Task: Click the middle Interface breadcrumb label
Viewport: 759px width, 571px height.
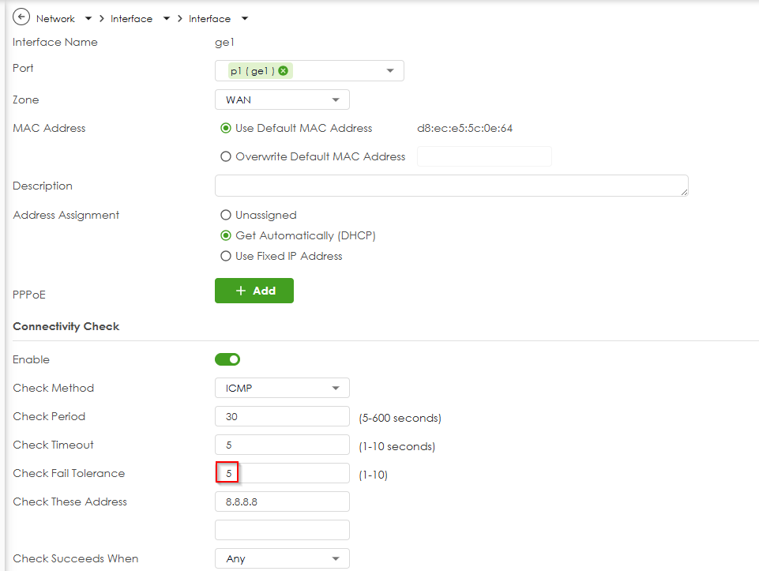Action: 131,19
